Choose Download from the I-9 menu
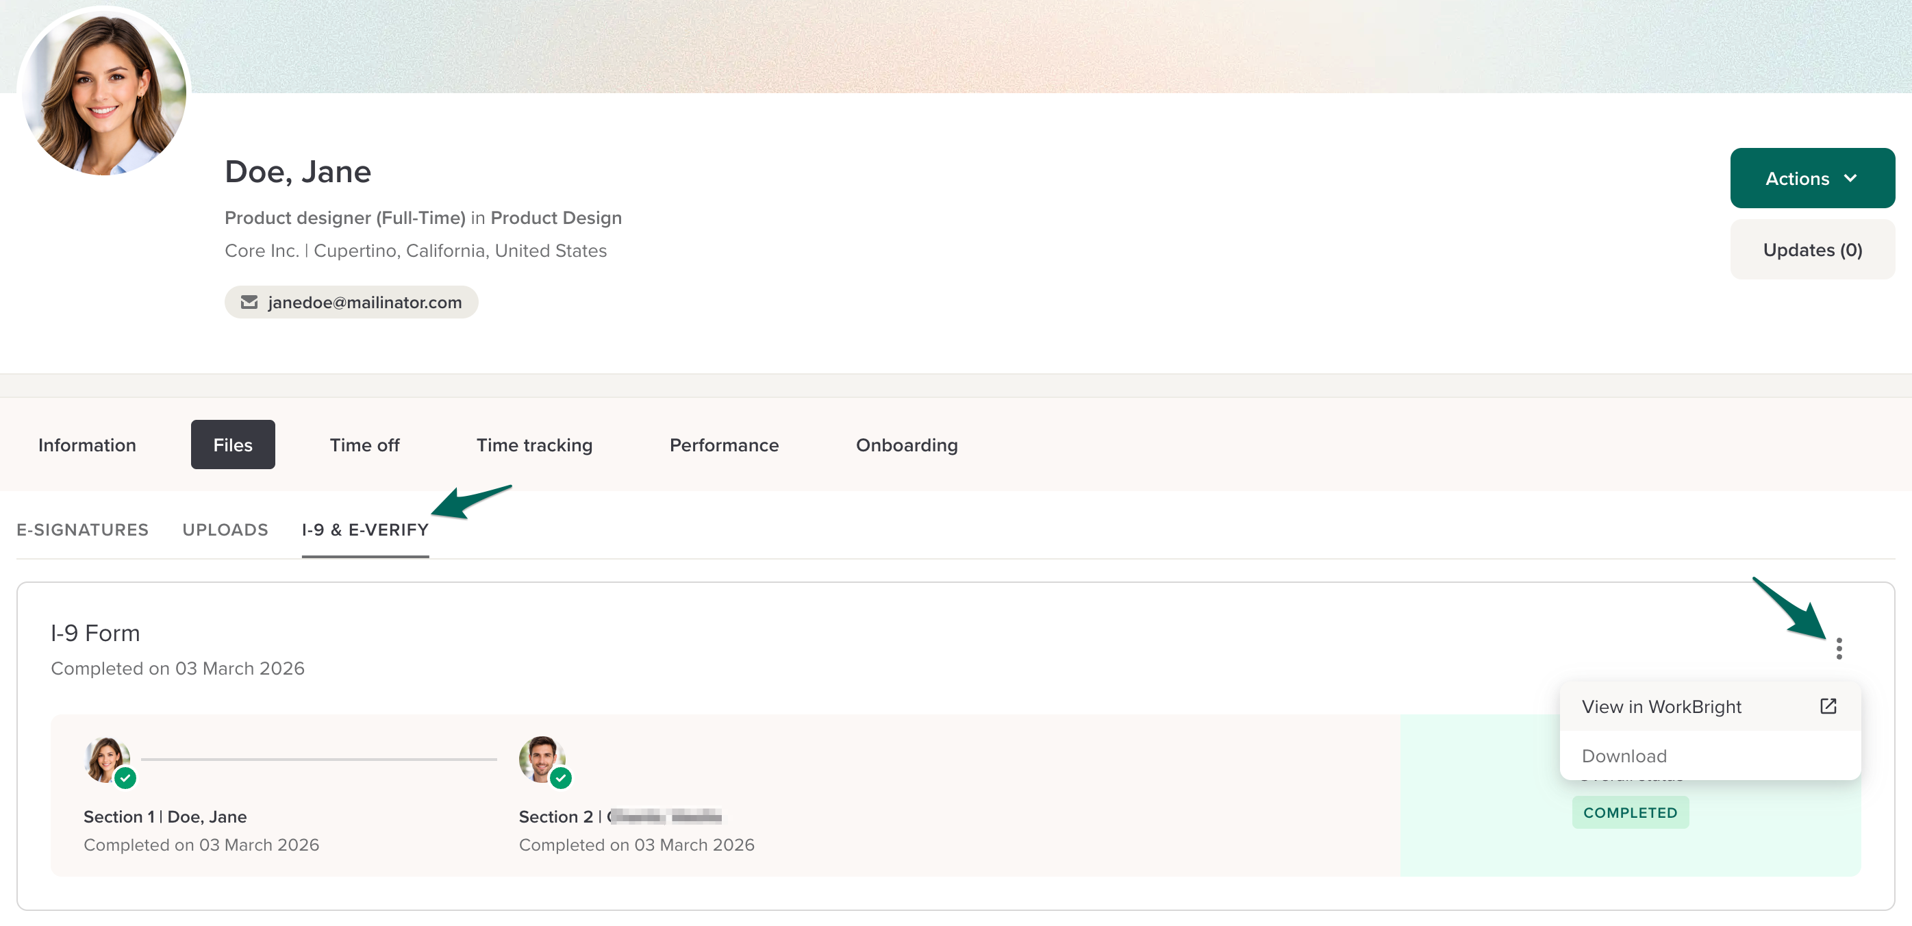Image resolution: width=1912 pixels, height=926 pixels. (1624, 755)
